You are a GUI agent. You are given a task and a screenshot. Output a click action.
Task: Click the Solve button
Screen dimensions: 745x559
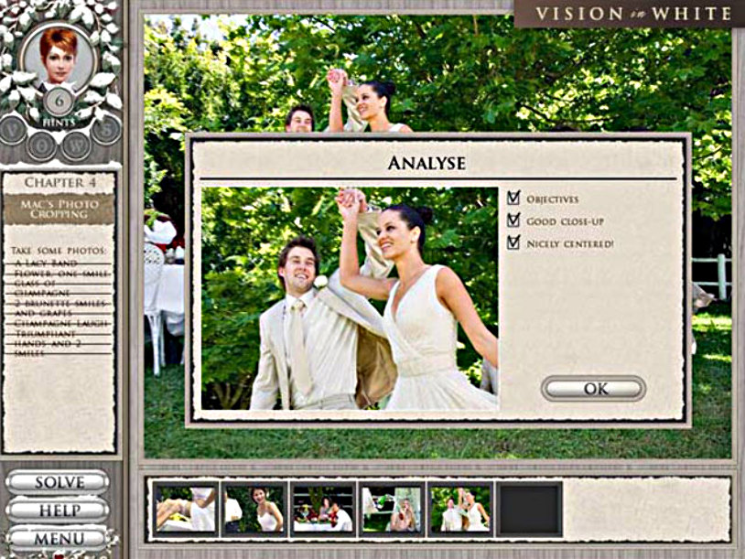[58, 482]
